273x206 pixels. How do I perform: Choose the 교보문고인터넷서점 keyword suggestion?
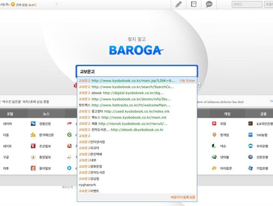(137, 142)
